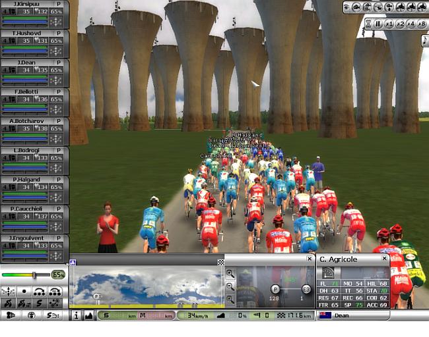
Task: Toggle the eye camera visibility icon
Action: pyautogui.click(x=31, y=316)
